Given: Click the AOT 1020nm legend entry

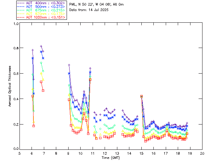Looking at the screenshot, I should click(41, 17).
